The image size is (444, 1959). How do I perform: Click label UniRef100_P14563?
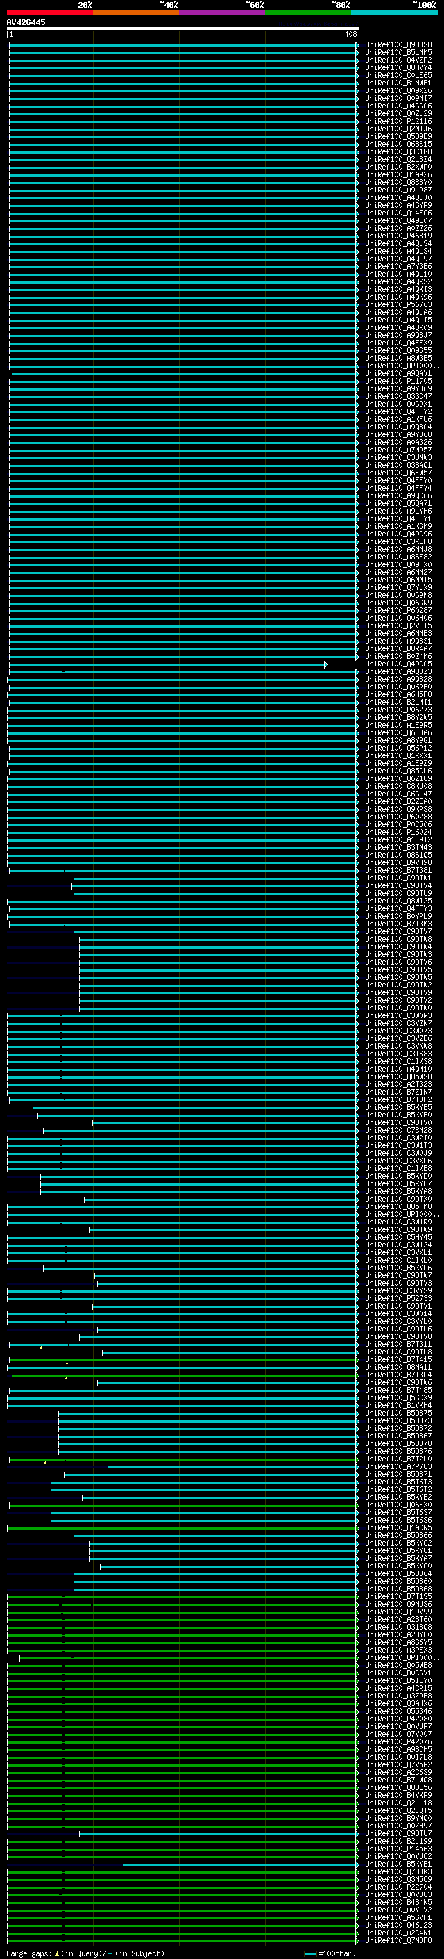(398, 1849)
